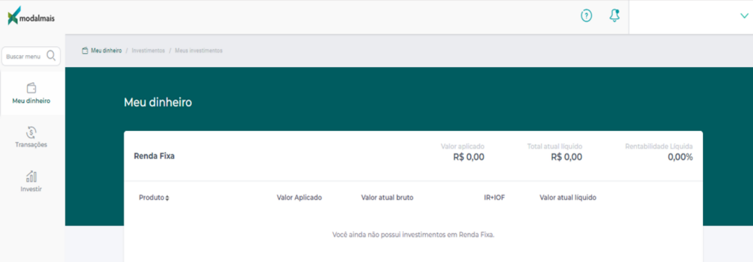Open the Transações icon in sidebar

(x=32, y=132)
